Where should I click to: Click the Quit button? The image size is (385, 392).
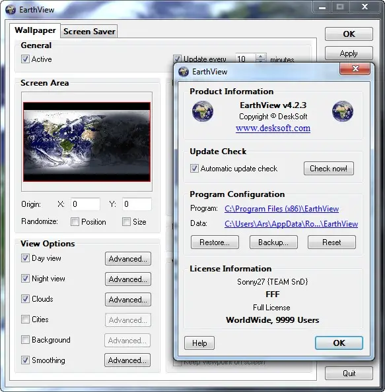[349, 374]
